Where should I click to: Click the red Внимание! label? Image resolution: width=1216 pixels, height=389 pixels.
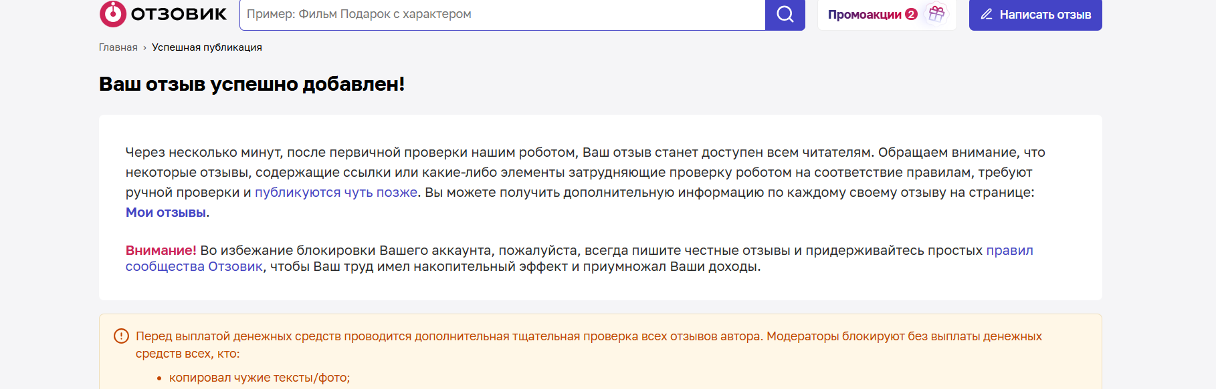[161, 250]
